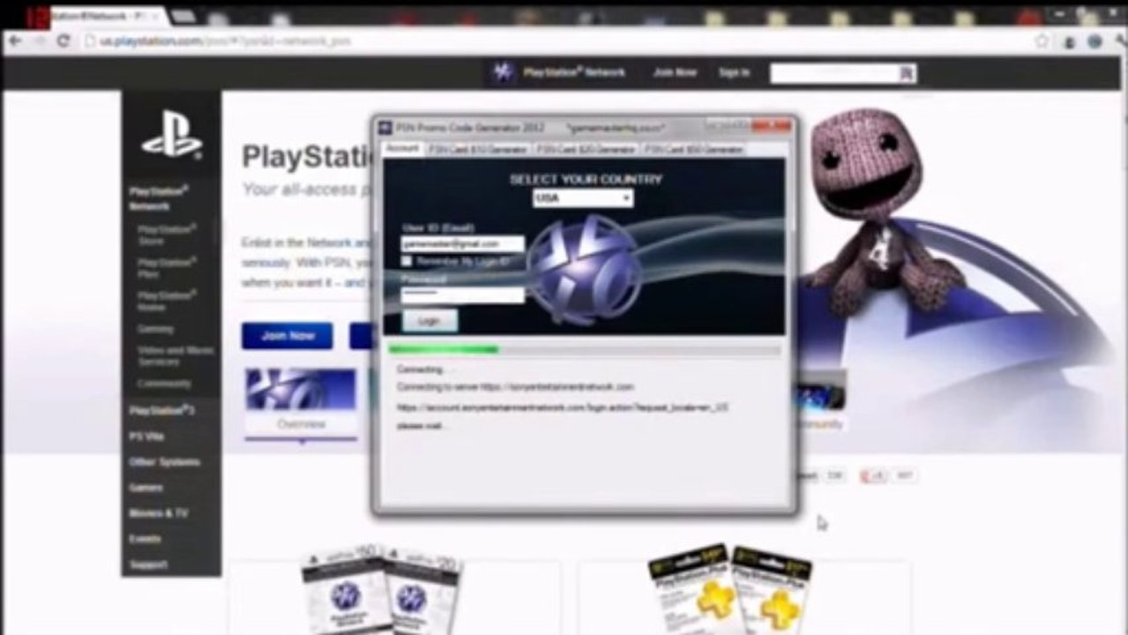The height and width of the screenshot is (635, 1128).
Task: Click the search icon in the site search box
Action: (906, 73)
